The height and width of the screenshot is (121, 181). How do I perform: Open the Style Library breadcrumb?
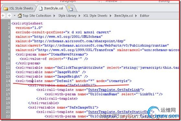point(67,16)
